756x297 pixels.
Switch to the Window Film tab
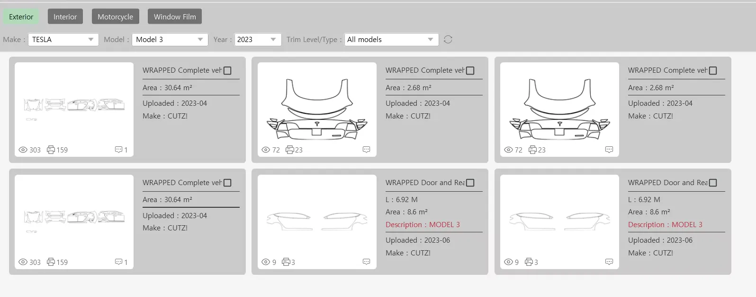[x=175, y=17]
